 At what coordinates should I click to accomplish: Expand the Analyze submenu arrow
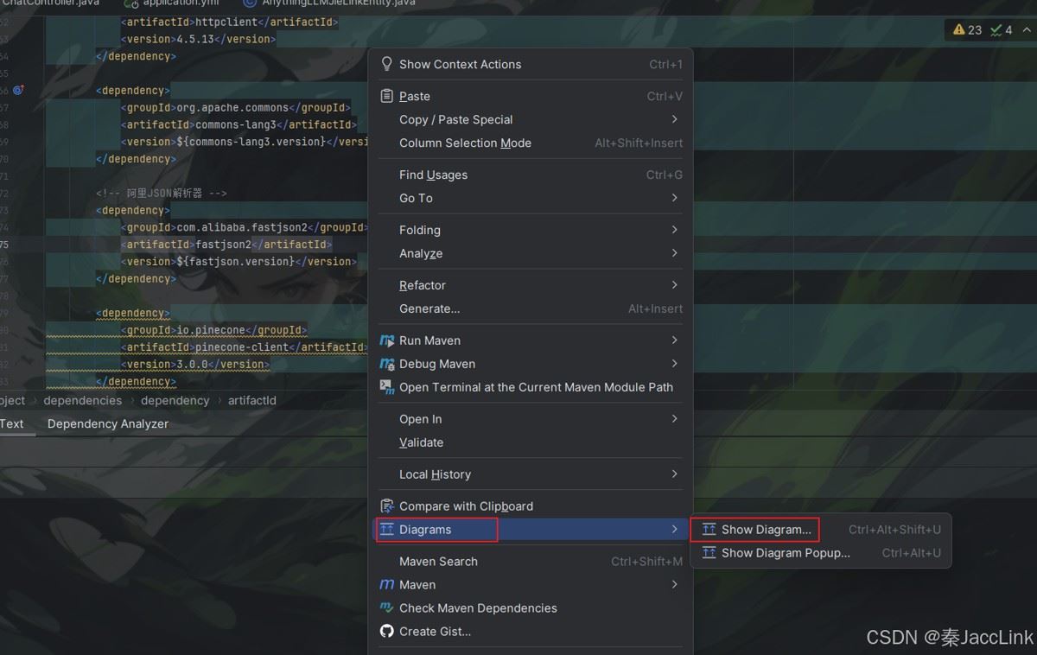675,253
